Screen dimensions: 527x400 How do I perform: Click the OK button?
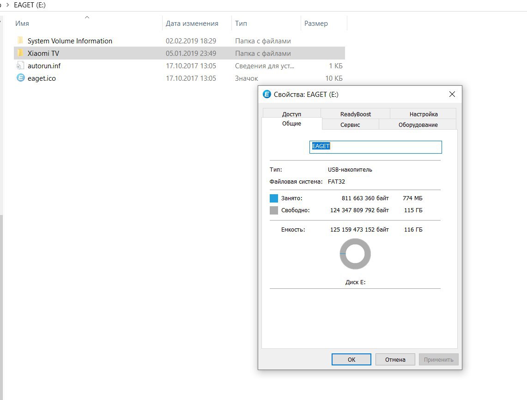point(351,359)
